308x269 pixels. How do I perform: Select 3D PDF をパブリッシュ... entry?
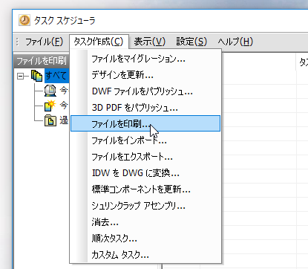point(145,108)
